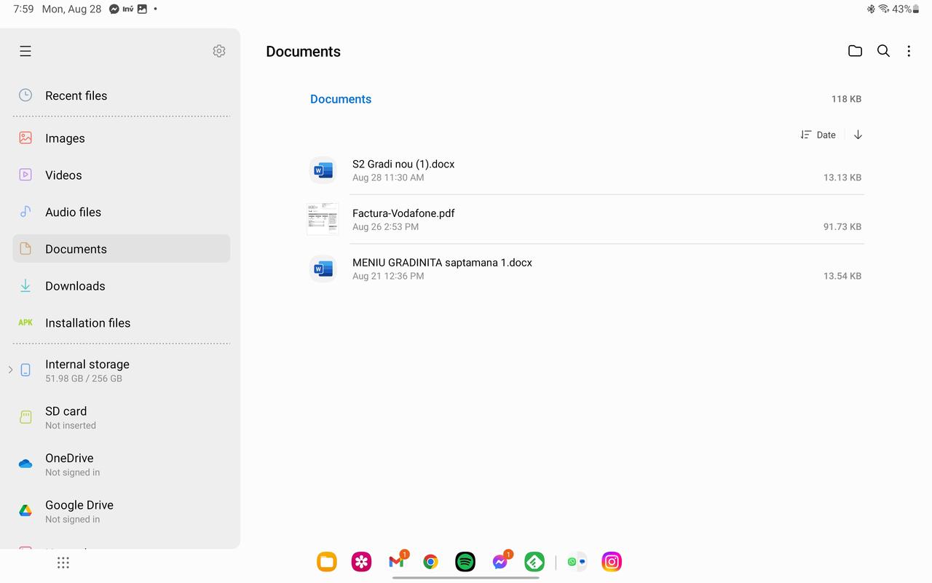Open the hamburger menu in sidebar
Viewport: 932px width, 583px height.
[25, 51]
